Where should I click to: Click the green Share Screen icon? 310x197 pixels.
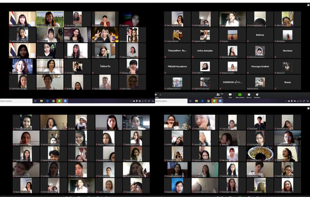click(239, 95)
